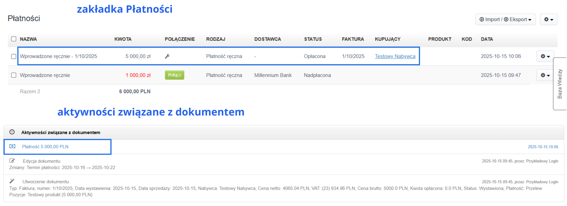Click the Razem 2 summary label
The height and width of the screenshot is (206, 567).
30,92
